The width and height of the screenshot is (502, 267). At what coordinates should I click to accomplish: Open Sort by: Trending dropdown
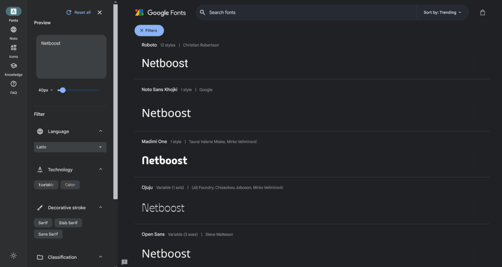(x=442, y=13)
